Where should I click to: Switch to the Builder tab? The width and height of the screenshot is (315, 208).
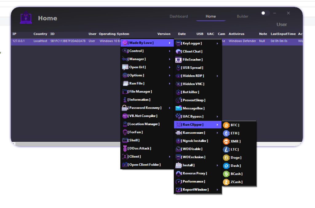click(x=242, y=16)
